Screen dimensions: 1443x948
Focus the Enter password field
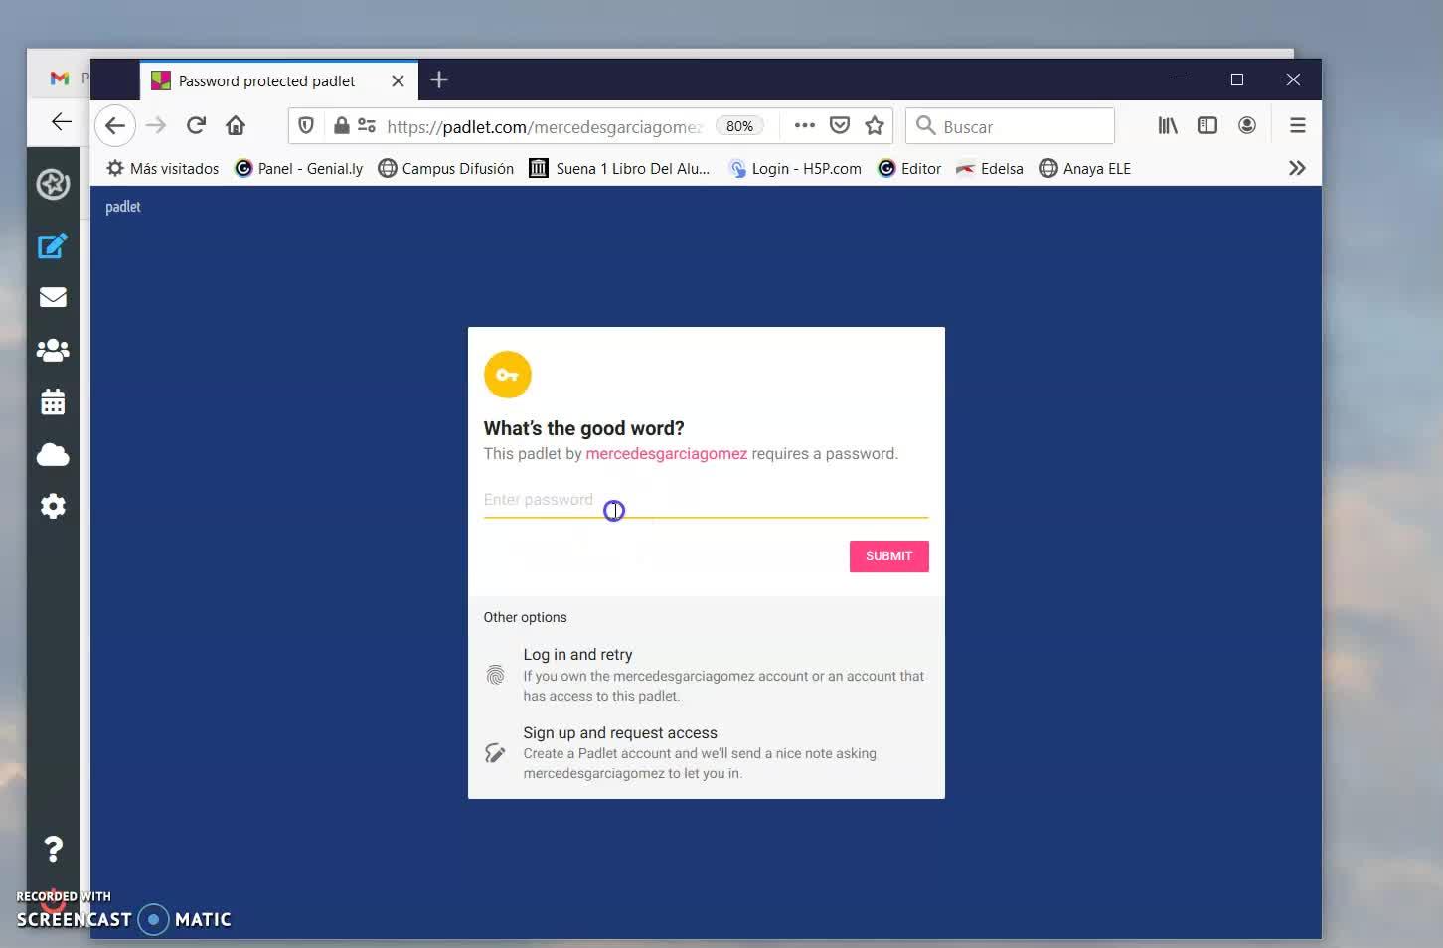click(706, 500)
